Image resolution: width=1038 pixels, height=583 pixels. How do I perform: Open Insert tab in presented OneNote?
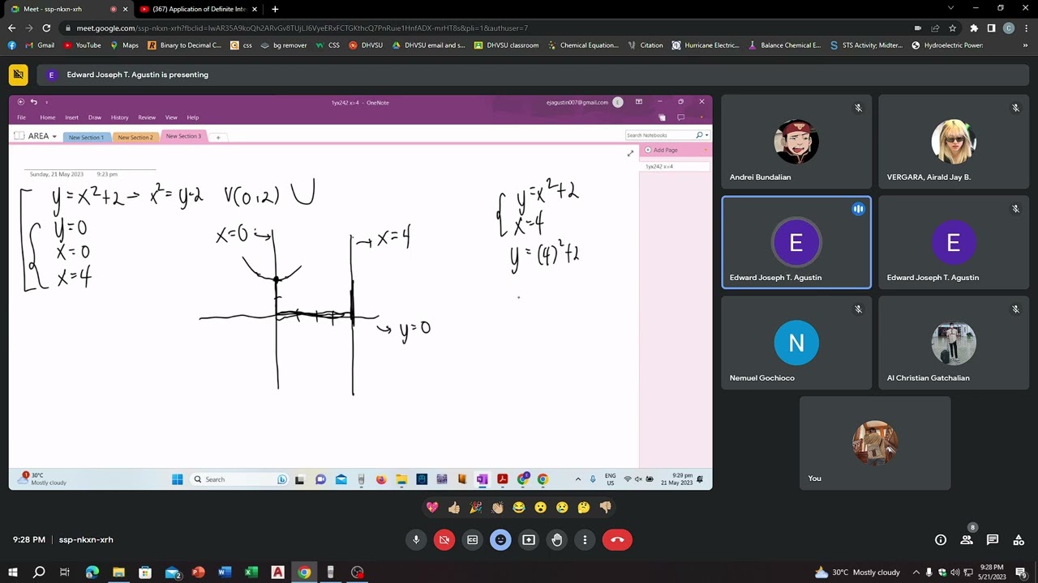pos(71,117)
